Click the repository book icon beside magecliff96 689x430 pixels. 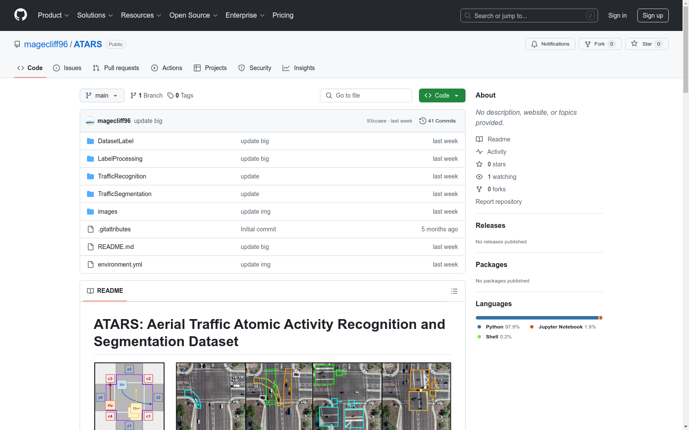(x=17, y=44)
